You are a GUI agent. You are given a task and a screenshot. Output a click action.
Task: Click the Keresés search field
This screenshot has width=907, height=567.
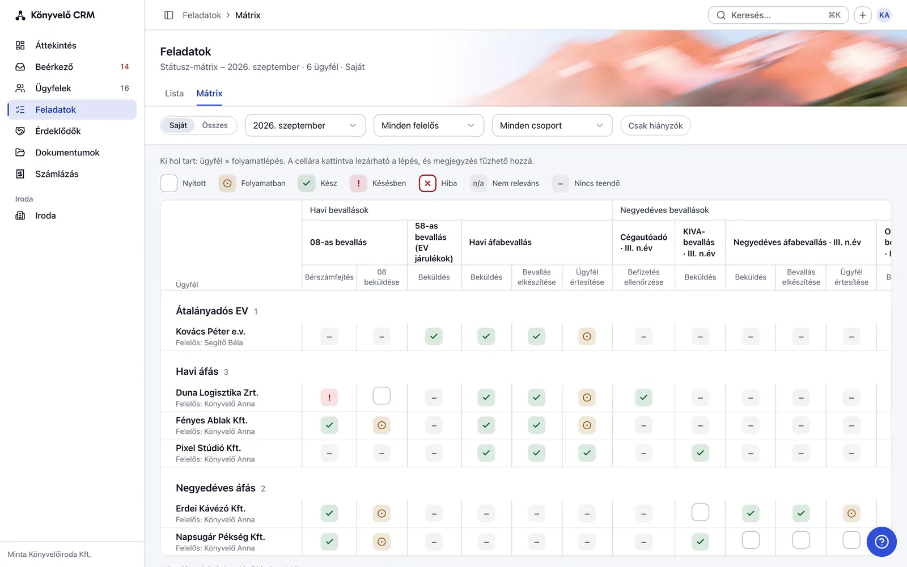click(778, 15)
